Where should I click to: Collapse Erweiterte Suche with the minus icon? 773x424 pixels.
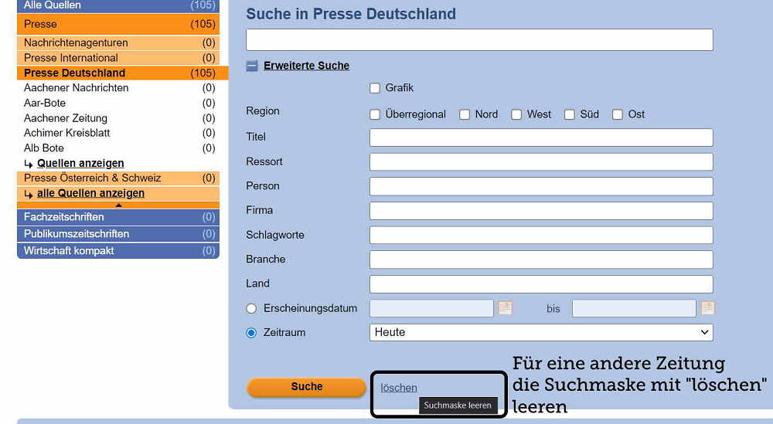coord(252,66)
